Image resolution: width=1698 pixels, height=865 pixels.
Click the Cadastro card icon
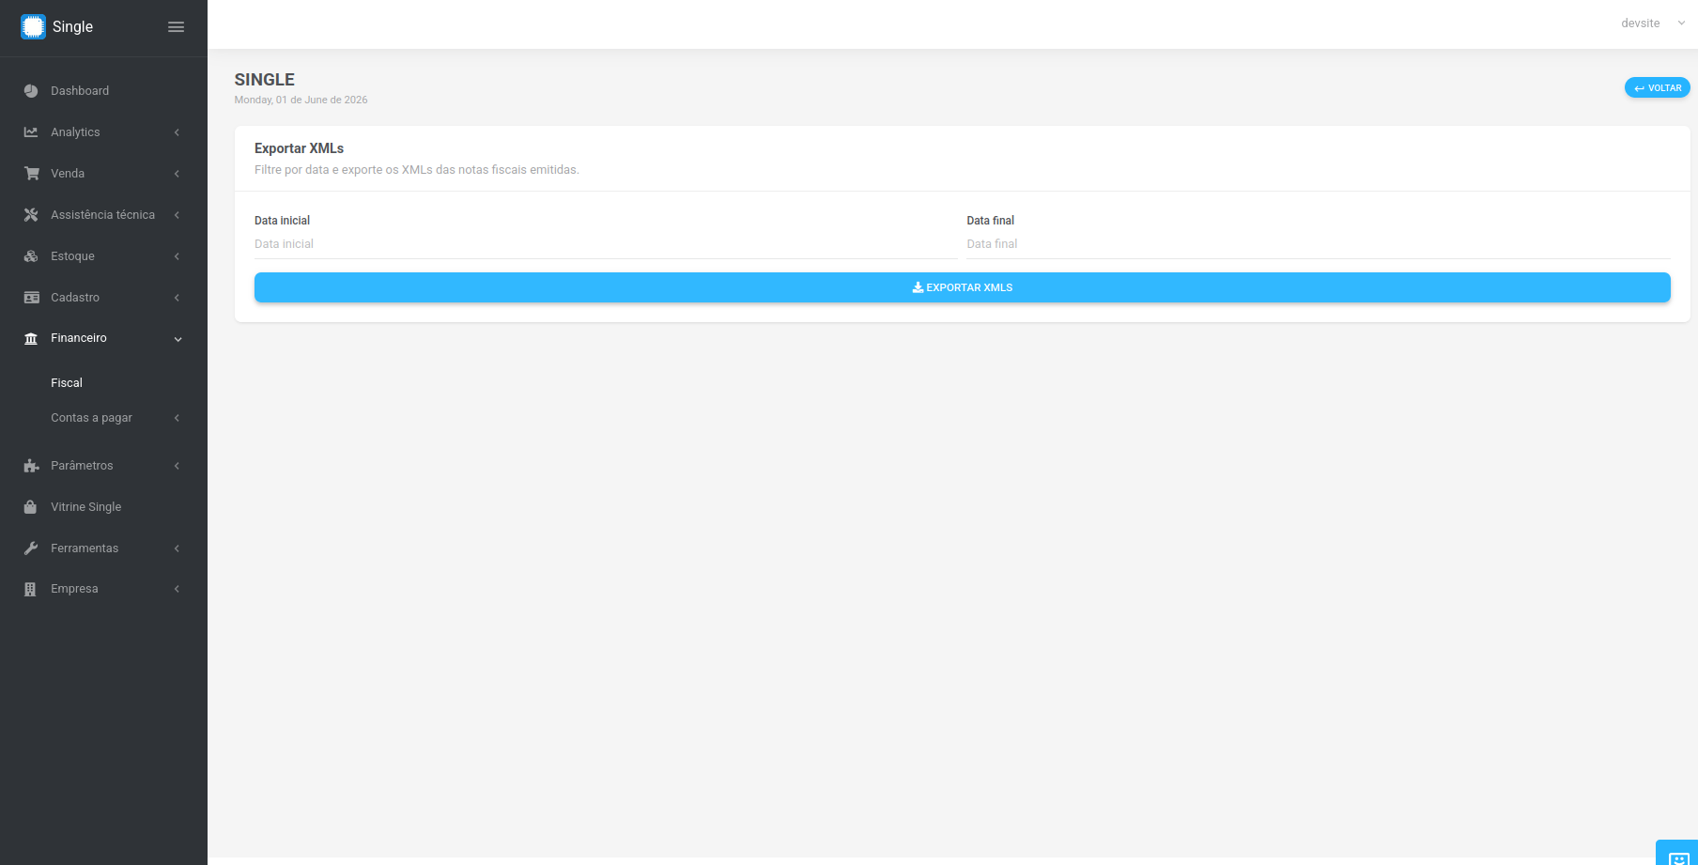31,298
